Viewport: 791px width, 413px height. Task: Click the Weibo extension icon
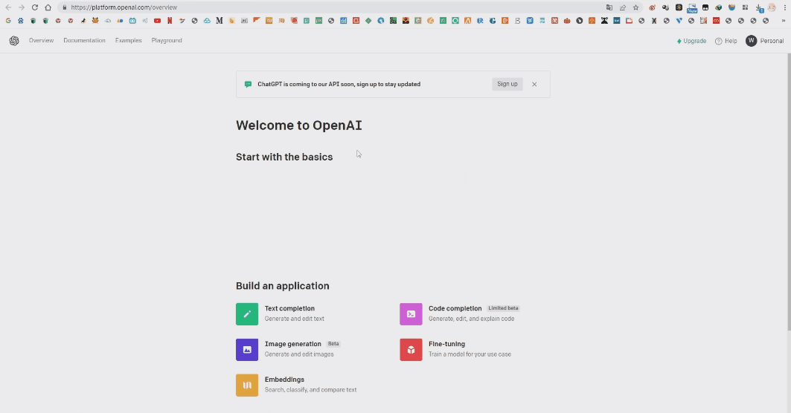653,7
